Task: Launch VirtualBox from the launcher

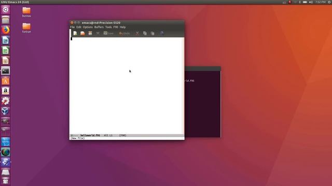Action: [x=6, y=111]
